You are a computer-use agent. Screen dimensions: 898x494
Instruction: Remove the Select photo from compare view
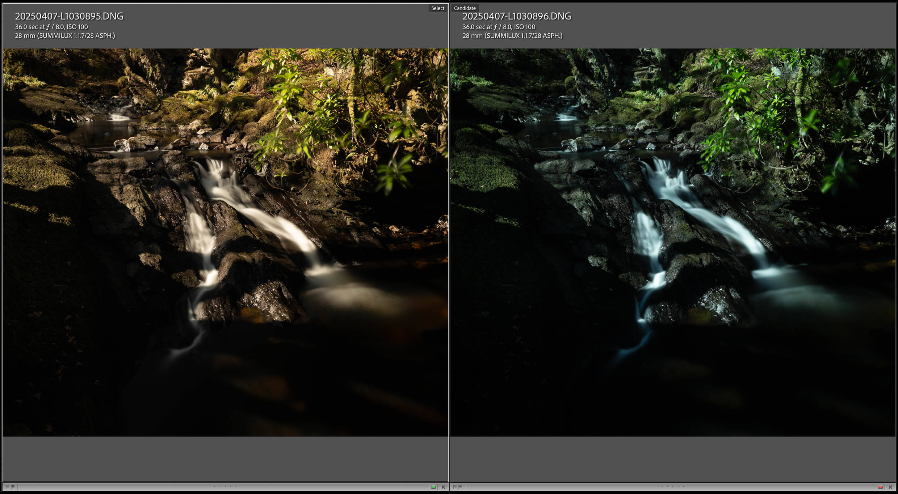point(443,487)
